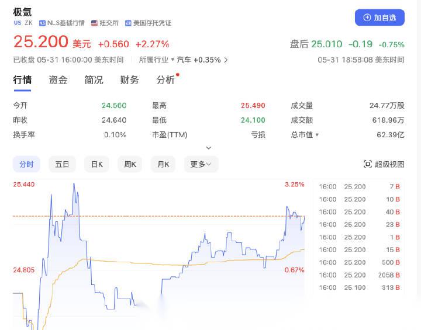Open the 所属行业 dropdown arrow
This screenshot has width=421, height=330.
tap(172, 59)
